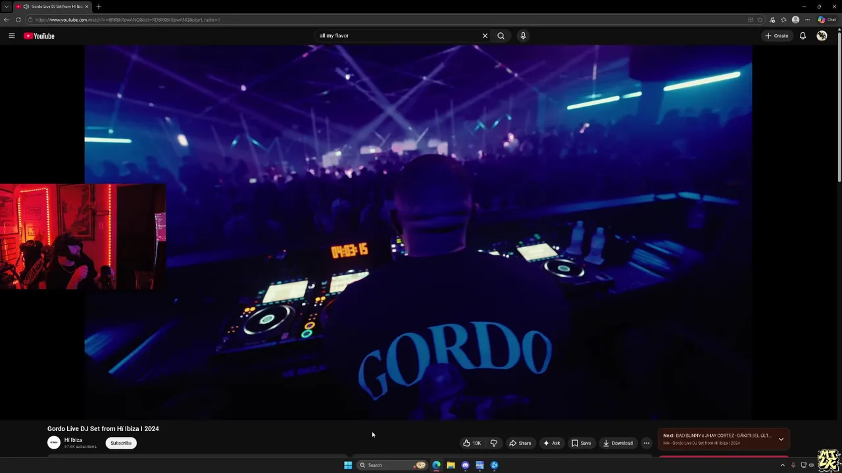This screenshot has height=473, width=842.
Task: Start voice search with the microphone icon
Action: [x=523, y=36]
